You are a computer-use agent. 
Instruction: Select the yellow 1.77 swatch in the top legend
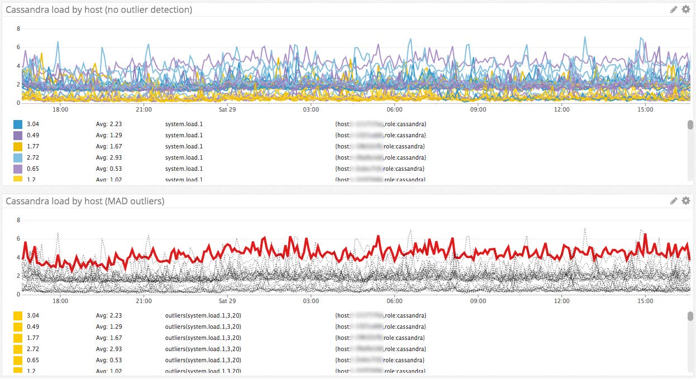[x=18, y=146]
